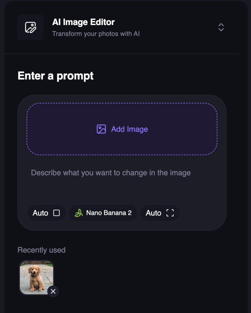The height and width of the screenshot is (313, 251).
Task: Open the Auto dropdown with bracket icon
Action: click(160, 213)
